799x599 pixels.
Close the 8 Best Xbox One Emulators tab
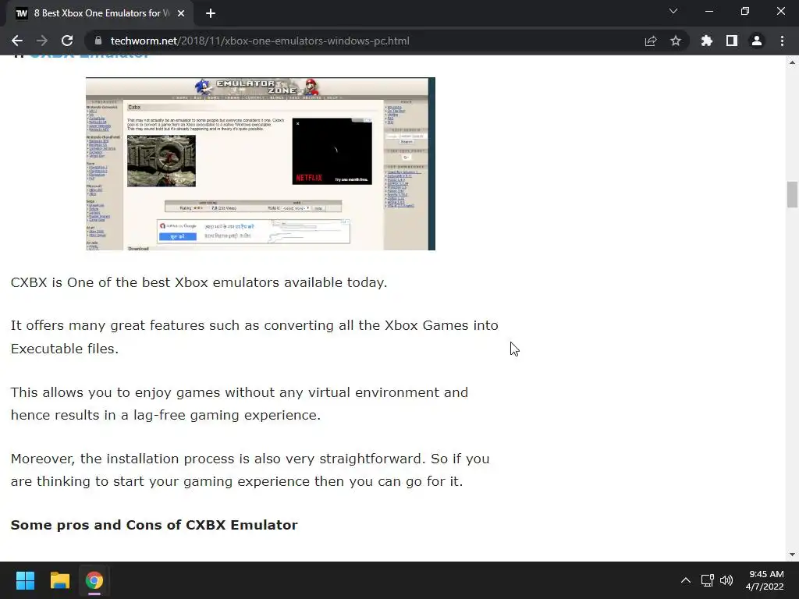pos(181,13)
